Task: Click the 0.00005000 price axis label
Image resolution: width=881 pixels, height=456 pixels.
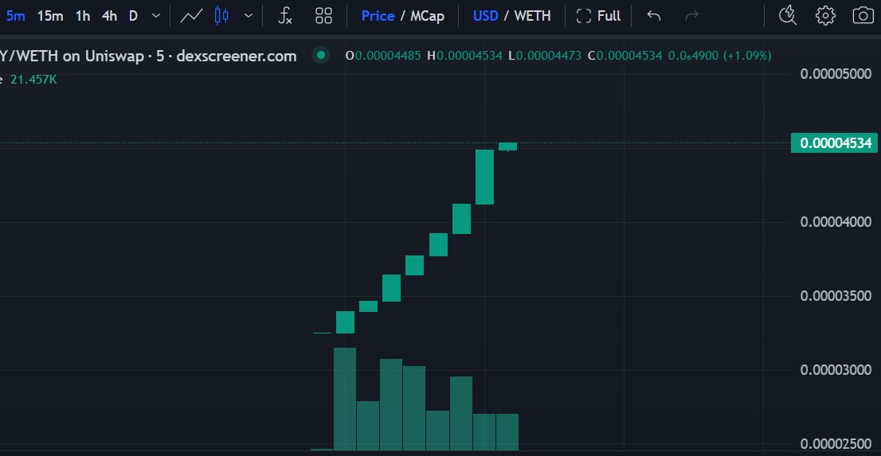Action: [x=836, y=73]
